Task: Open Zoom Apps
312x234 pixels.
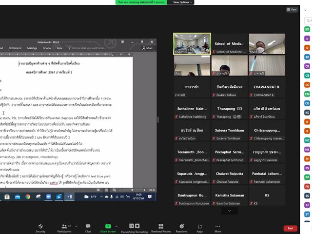Action: 199,228
